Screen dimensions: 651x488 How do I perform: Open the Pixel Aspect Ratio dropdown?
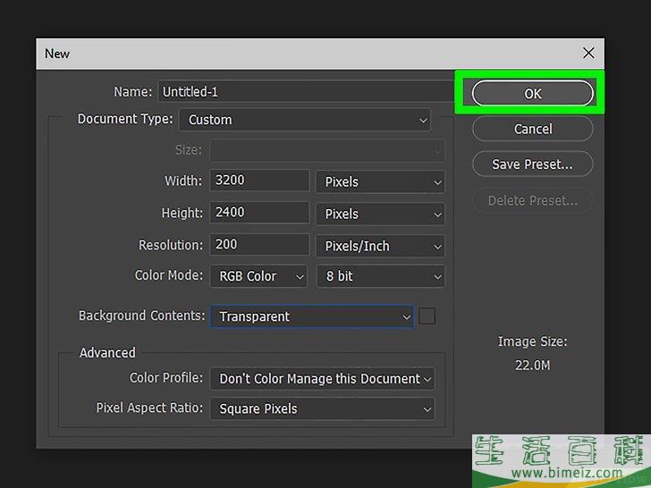click(322, 408)
